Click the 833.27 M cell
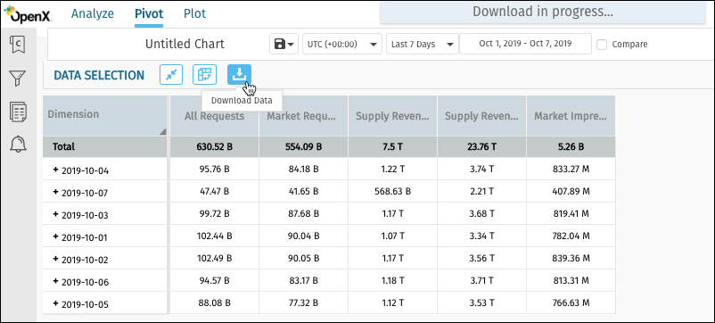The image size is (715, 323). 571,170
